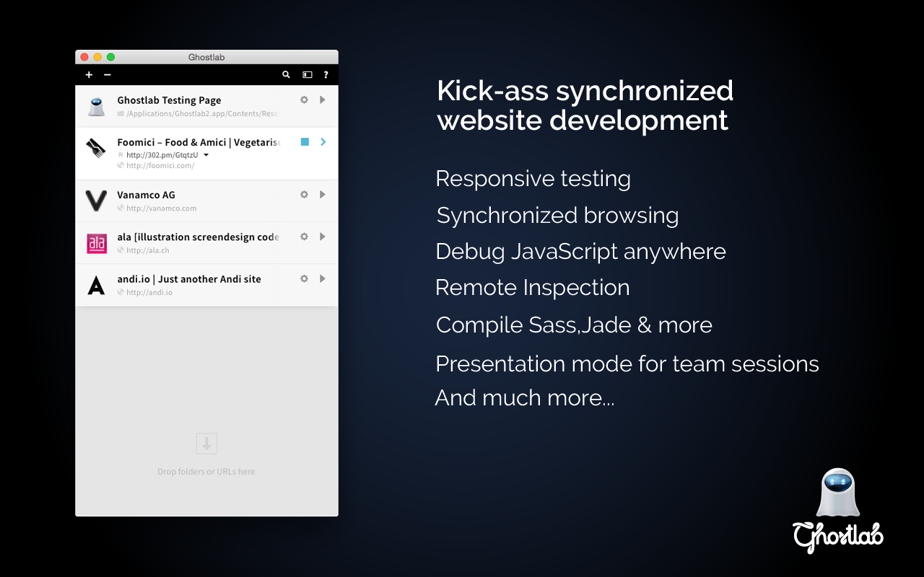Viewport: 924px width, 577px height.
Task: Click http://andi.io URL
Action: click(x=149, y=293)
